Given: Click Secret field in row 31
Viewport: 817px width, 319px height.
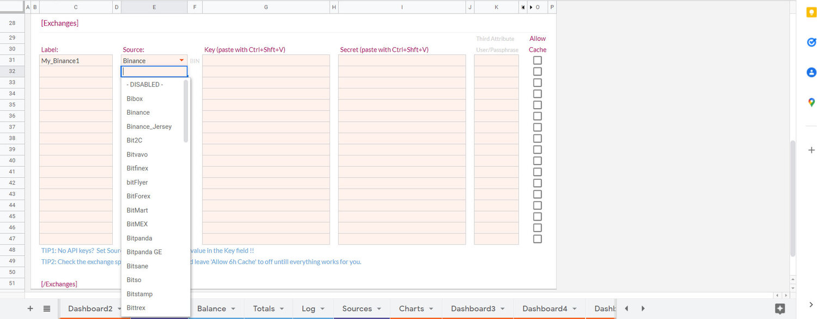Looking at the screenshot, I should tap(402, 60).
